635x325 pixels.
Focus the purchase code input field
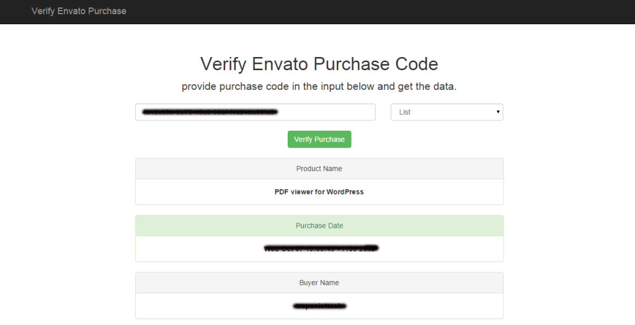point(255,112)
